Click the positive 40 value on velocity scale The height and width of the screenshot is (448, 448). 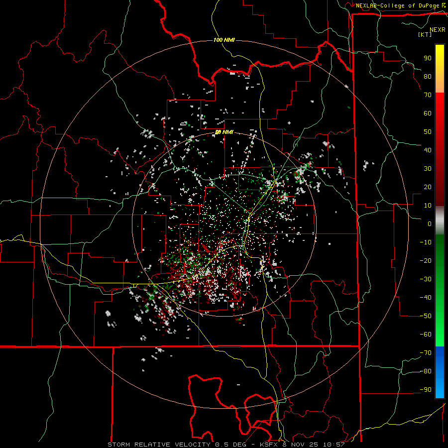[428, 150]
